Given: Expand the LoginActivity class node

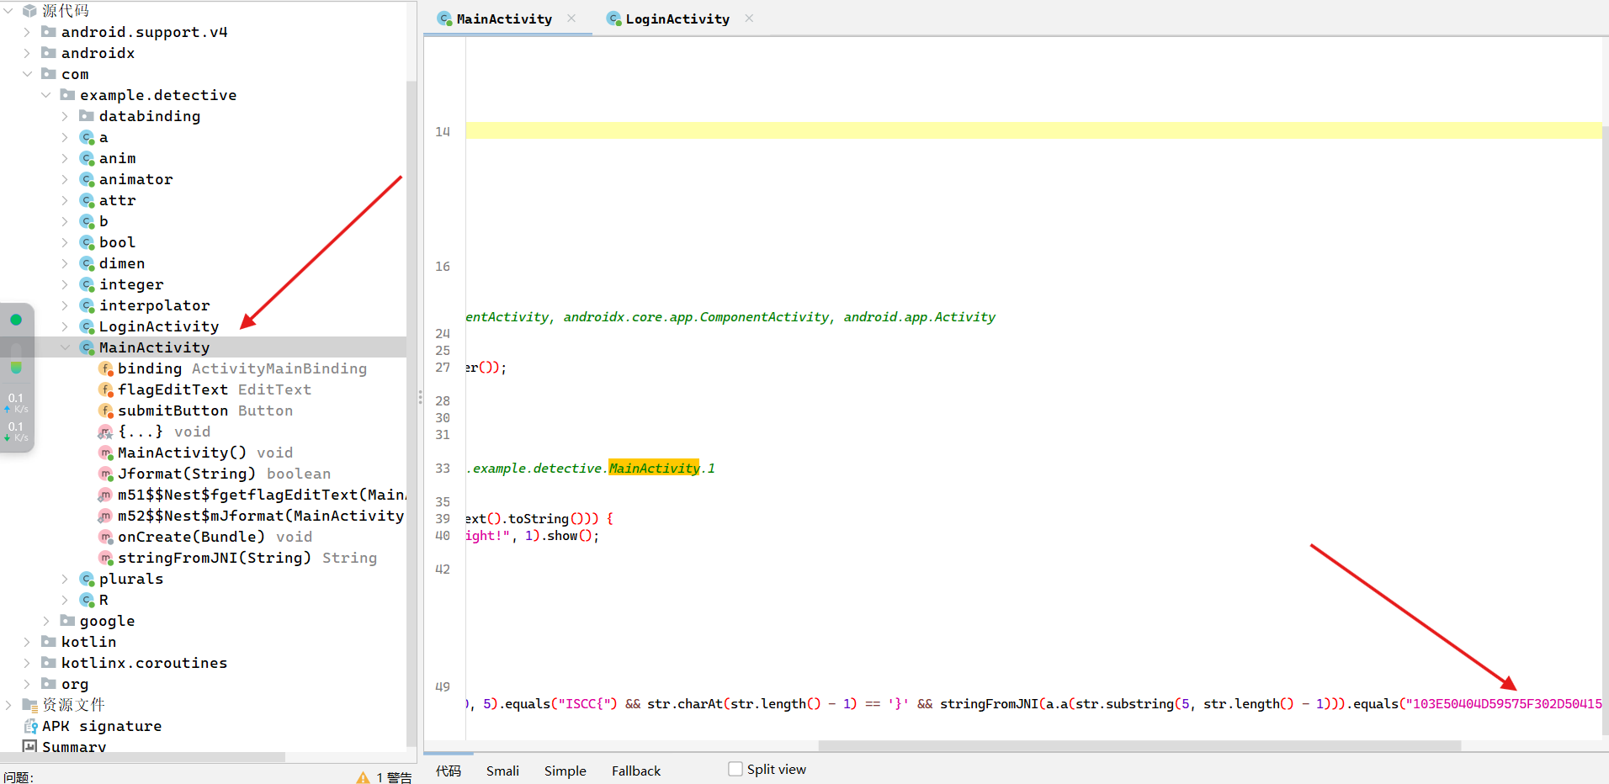Looking at the screenshot, I should pyautogui.click(x=65, y=326).
